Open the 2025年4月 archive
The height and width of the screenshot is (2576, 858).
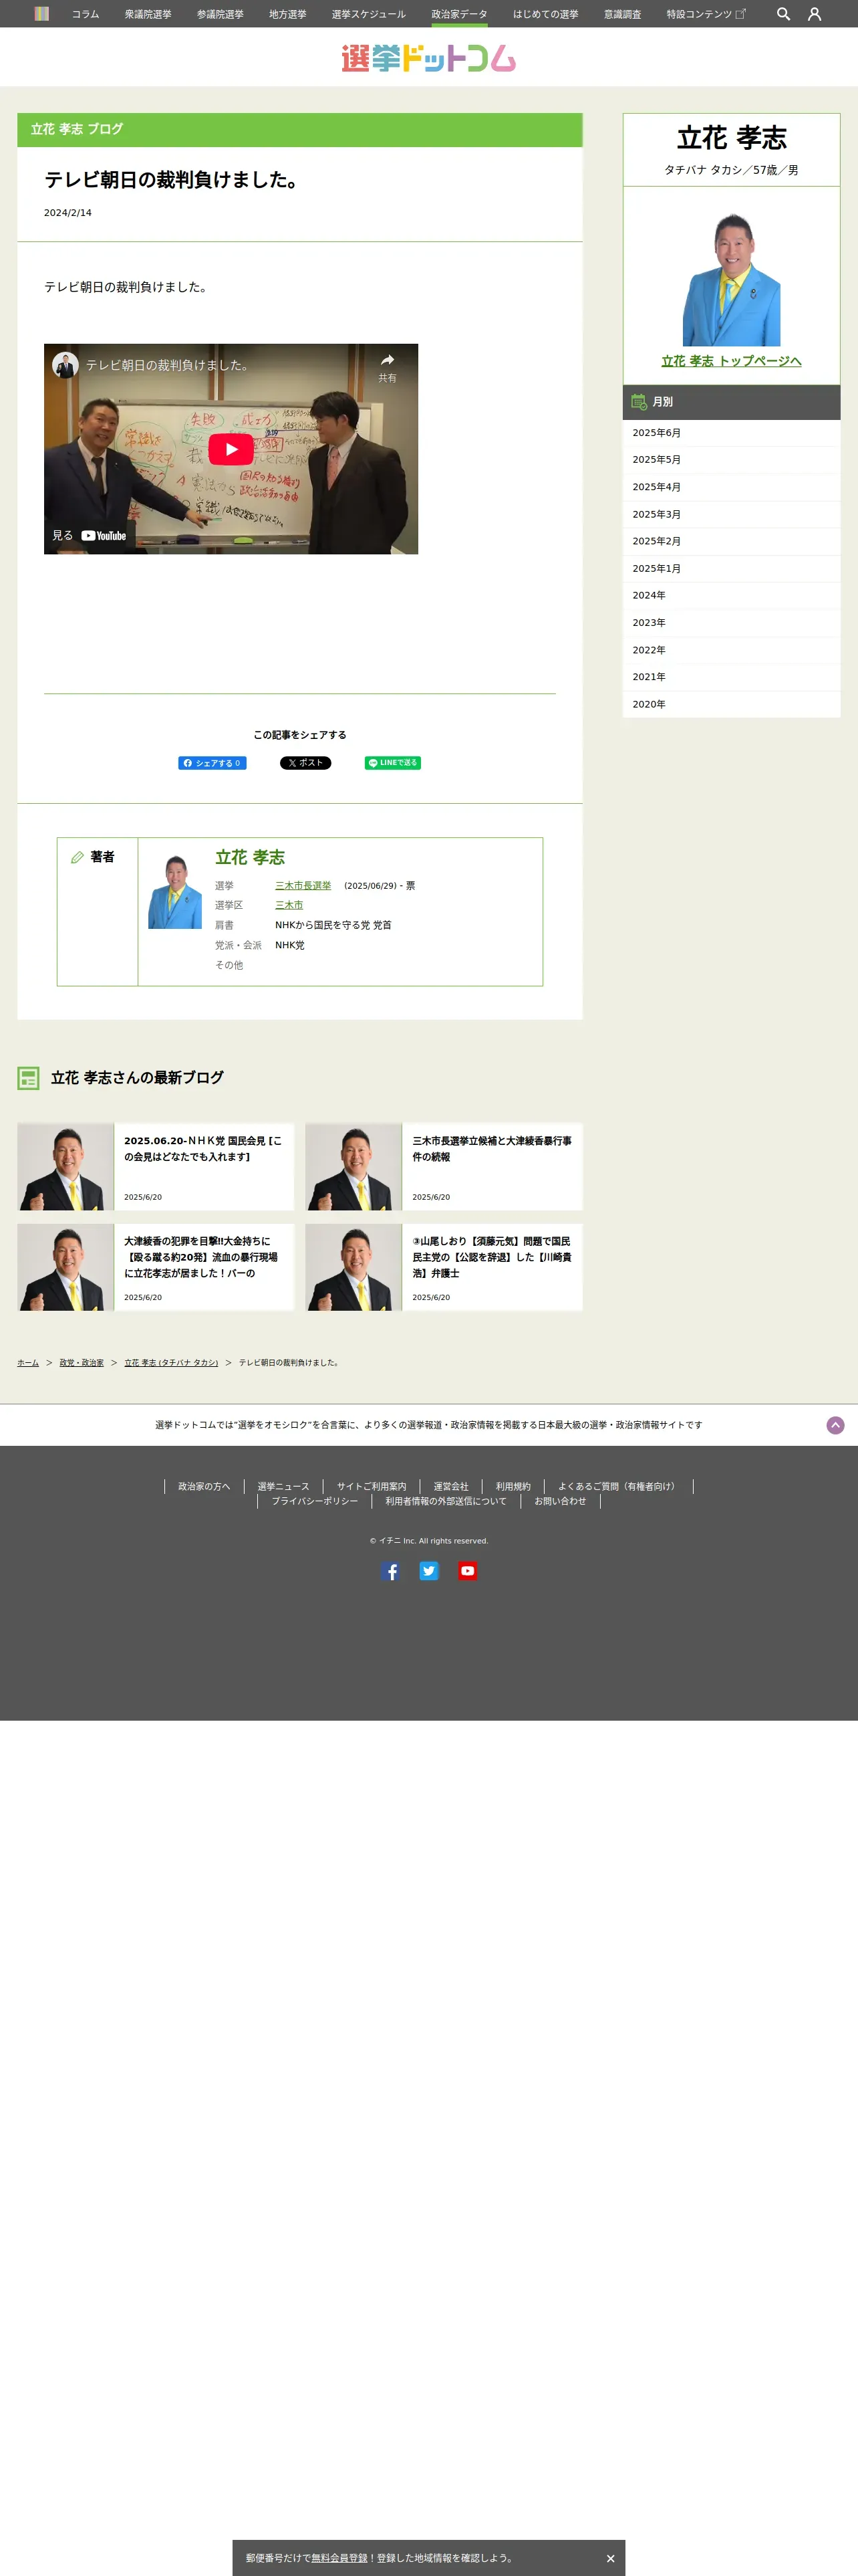coord(731,487)
